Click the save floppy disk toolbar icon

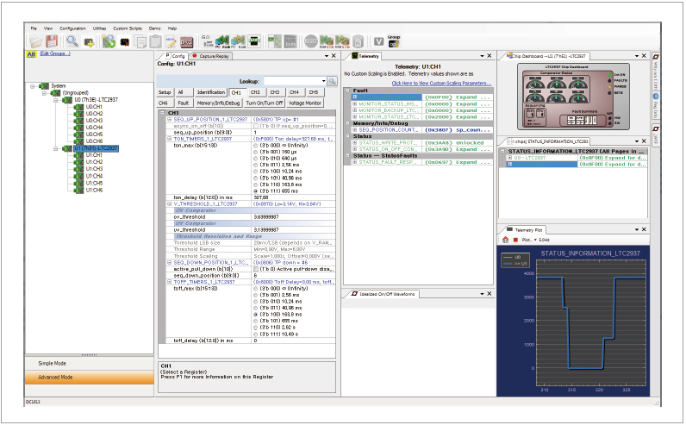point(52,41)
